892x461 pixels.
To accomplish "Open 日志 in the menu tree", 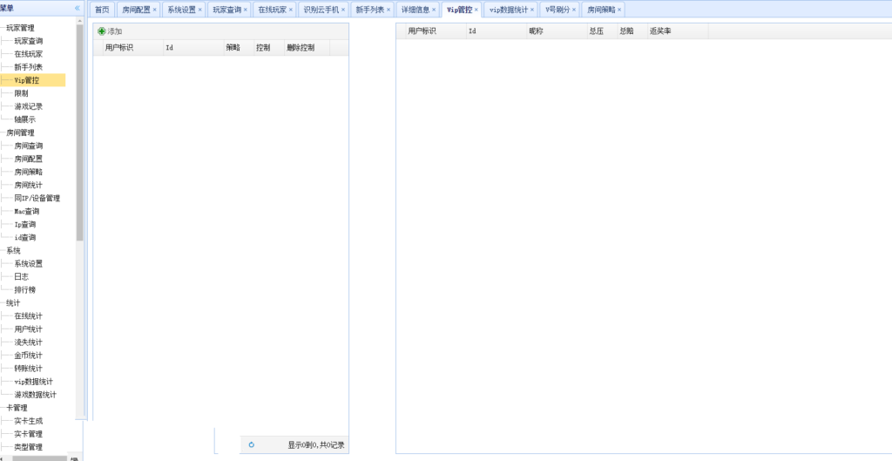I will pyautogui.click(x=21, y=276).
